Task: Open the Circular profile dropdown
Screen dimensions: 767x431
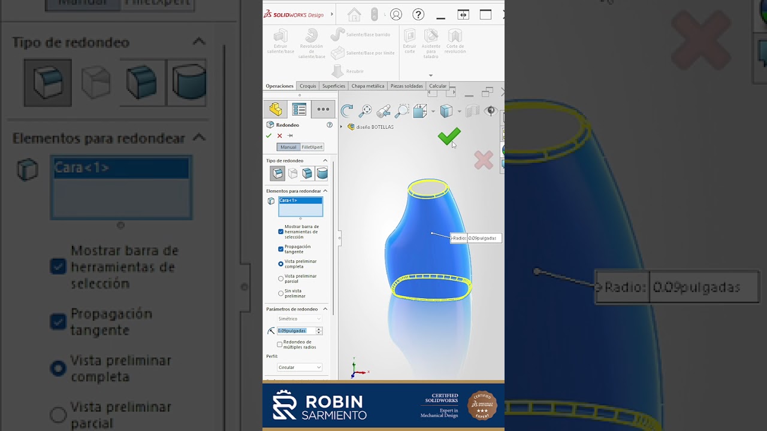Action: 300,368
